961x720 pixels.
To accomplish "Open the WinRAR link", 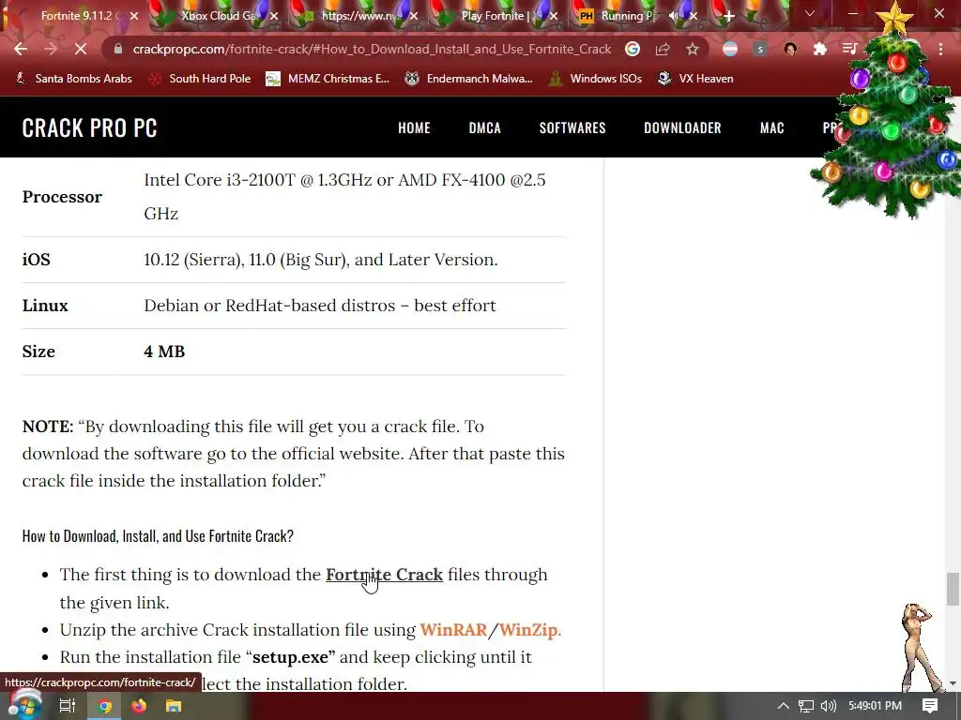I will (453, 629).
